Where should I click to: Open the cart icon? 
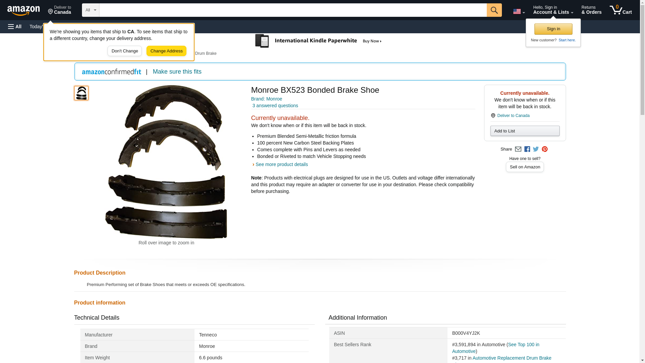click(x=620, y=10)
